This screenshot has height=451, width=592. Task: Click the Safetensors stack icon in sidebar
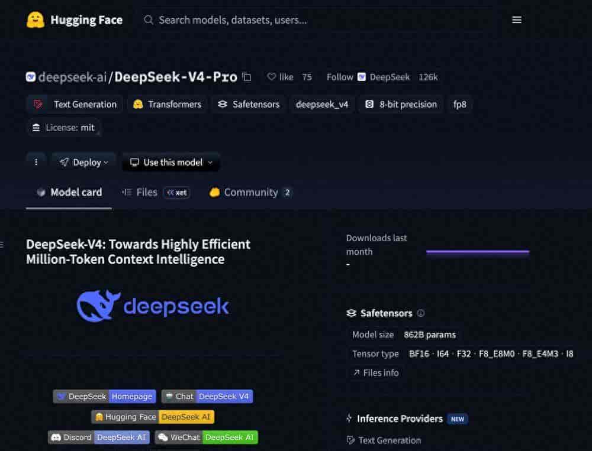tap(352, 313)
